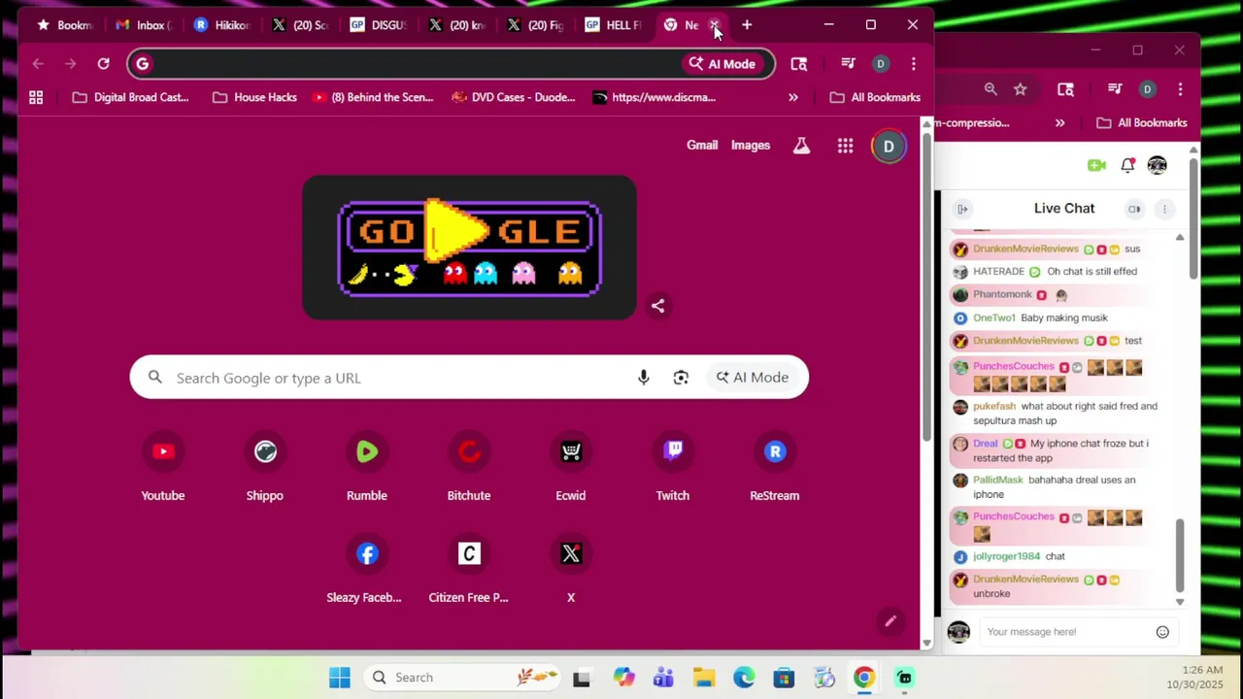1243x699 pixels.
Task: Open Microsoft Edge from the taskbar
Action: pyautogui.click(x=744, y=678)
